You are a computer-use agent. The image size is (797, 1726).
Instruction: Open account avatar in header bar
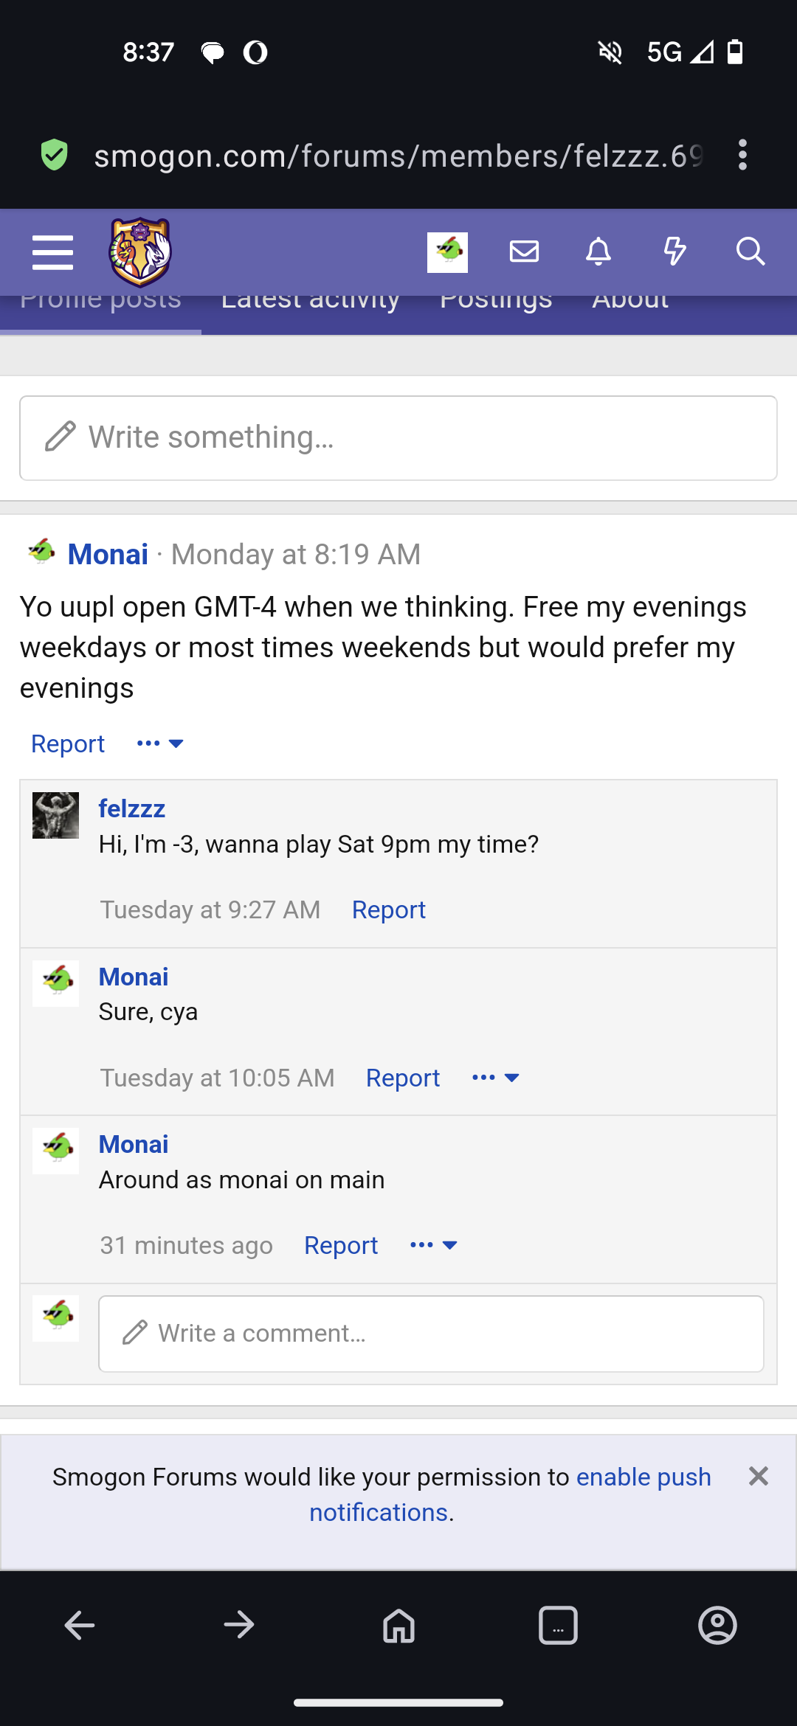[447, 252]
